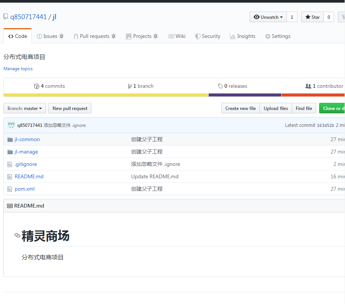345x304 pixels.
Task: Go to the Pull requests tab
Action: click(95, 36)
